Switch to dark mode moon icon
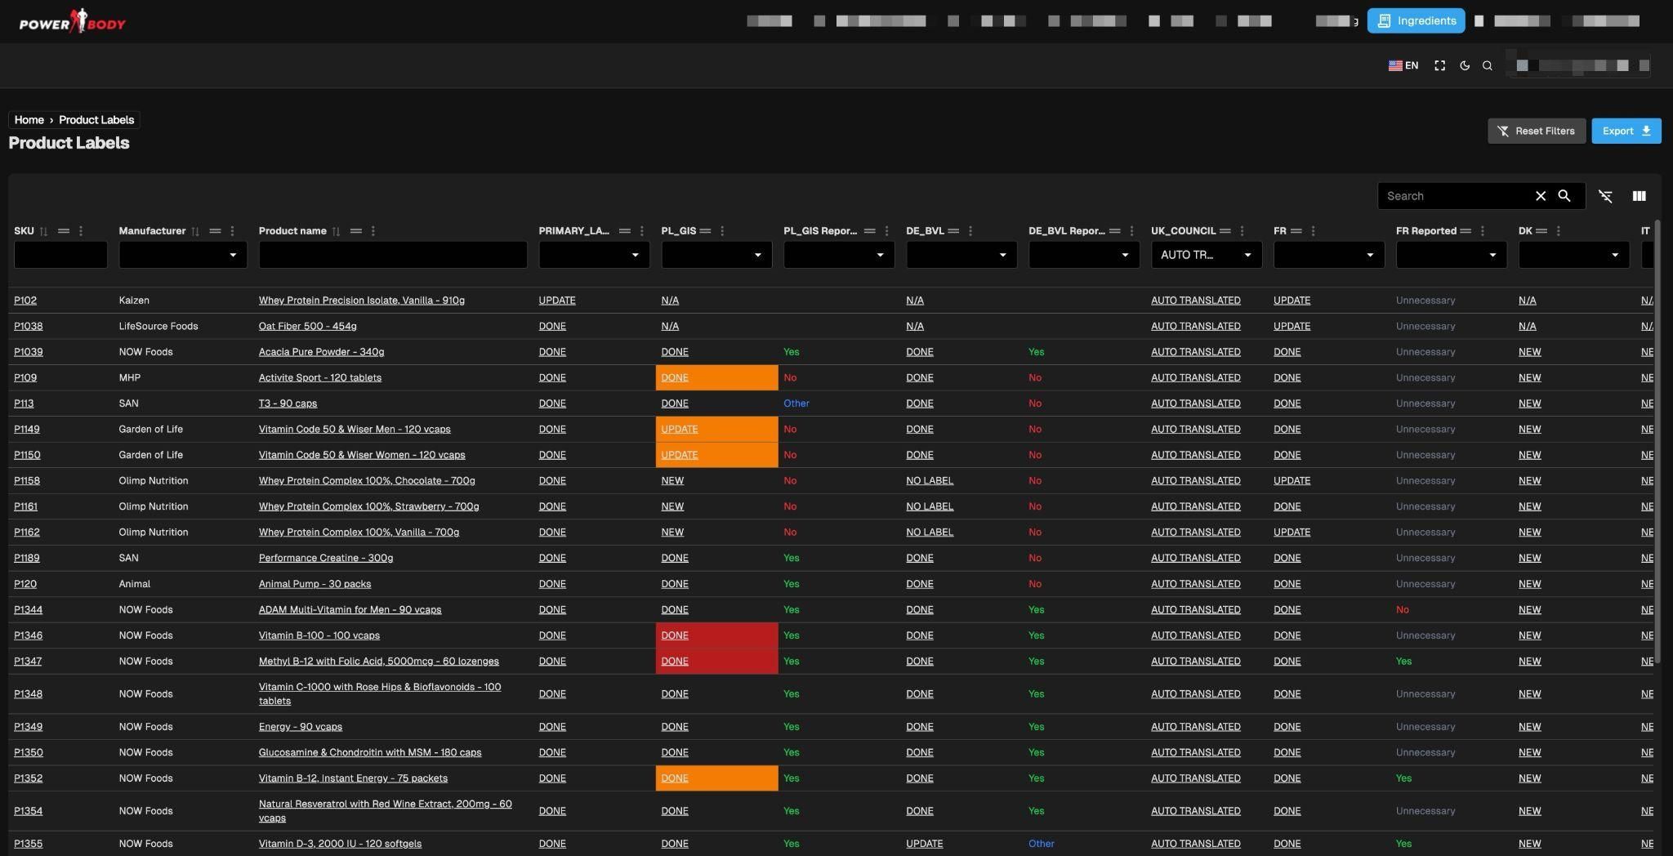Image resolution: width=1673 pixels, height=856 pixels. click(x=1464, y=65)
